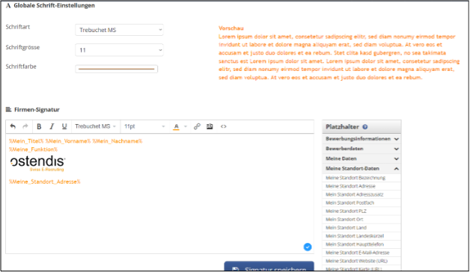
Task: Redo the last edit in signature editor
Action: tap(25, 126)
